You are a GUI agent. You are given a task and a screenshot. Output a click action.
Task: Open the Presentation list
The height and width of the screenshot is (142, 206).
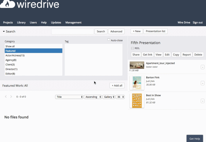click(x=155, y=31)
